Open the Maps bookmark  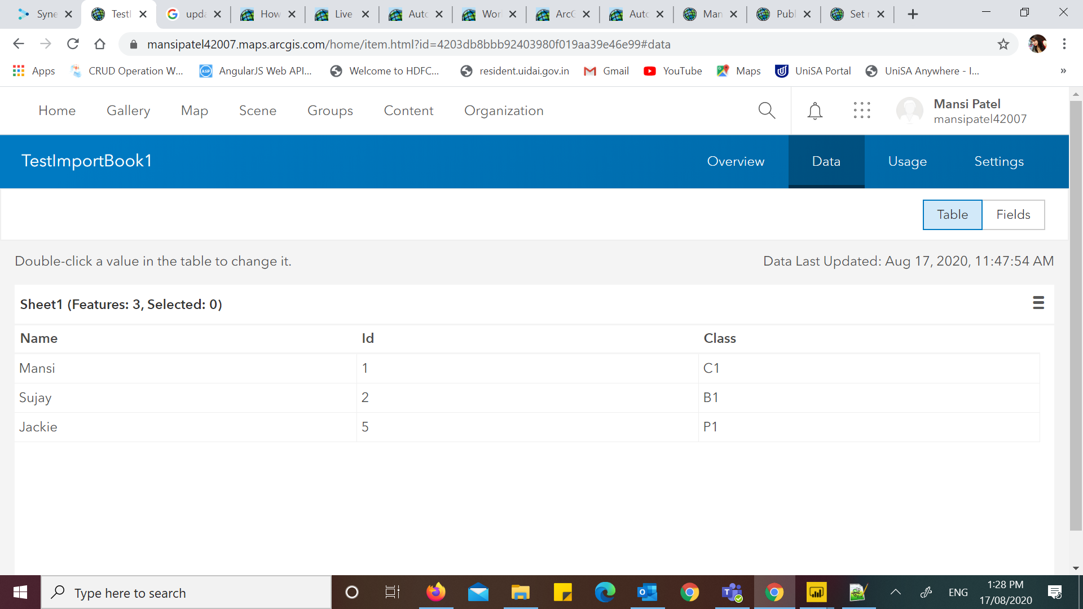pos(738,71)
